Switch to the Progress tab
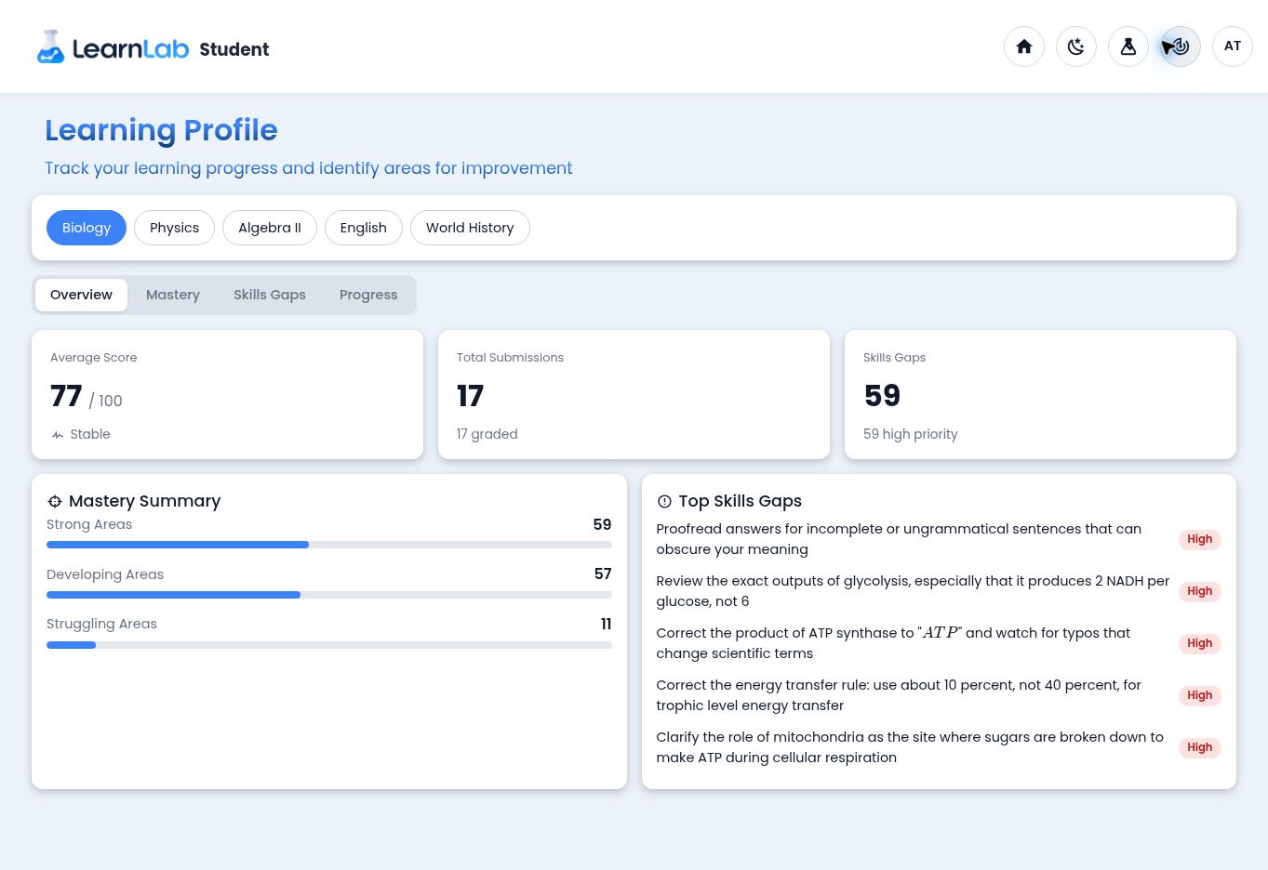Image resolution: width=1268 pixels, height=870 pixels. [368, 295]
